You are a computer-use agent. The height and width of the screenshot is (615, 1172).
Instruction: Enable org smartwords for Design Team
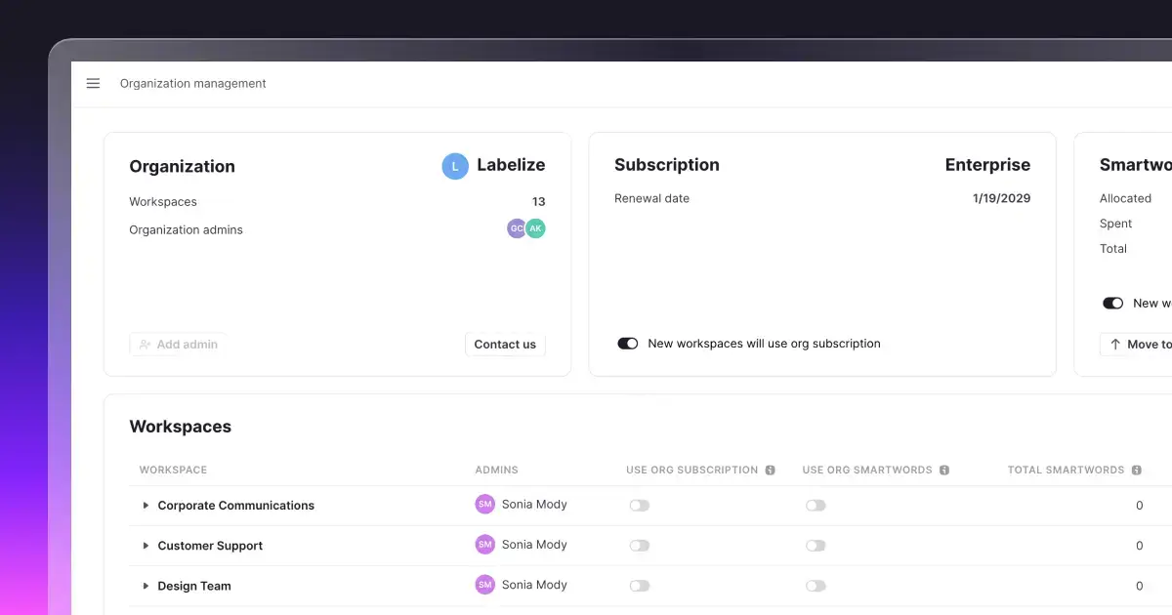pos(816,585)
